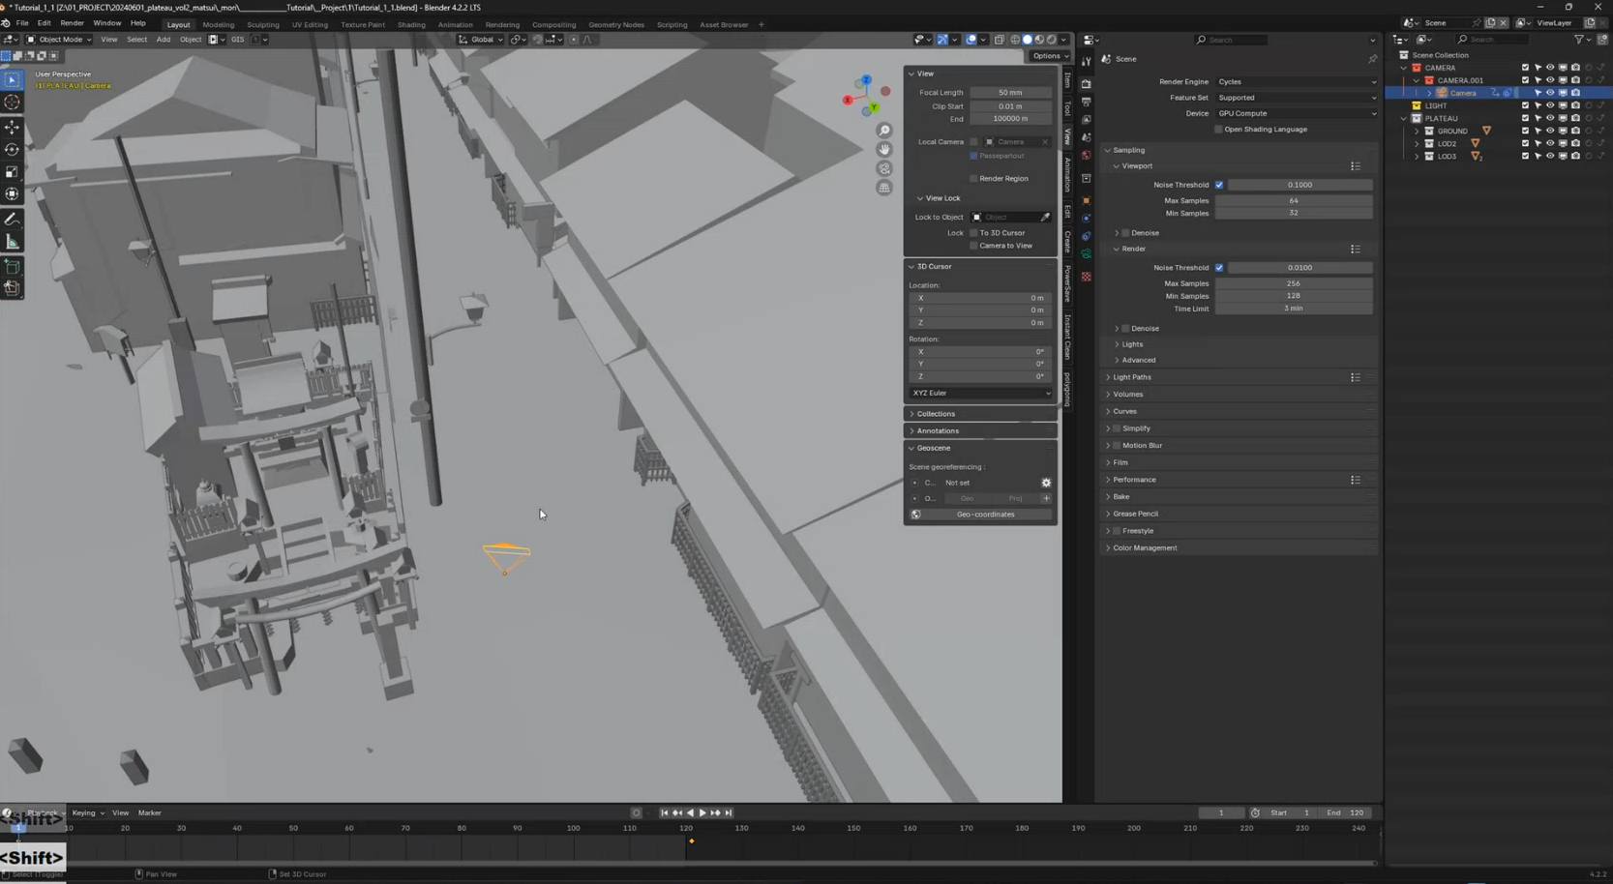Enable Camera to View checkbox
1613x884 pixels.
(974, 246)
